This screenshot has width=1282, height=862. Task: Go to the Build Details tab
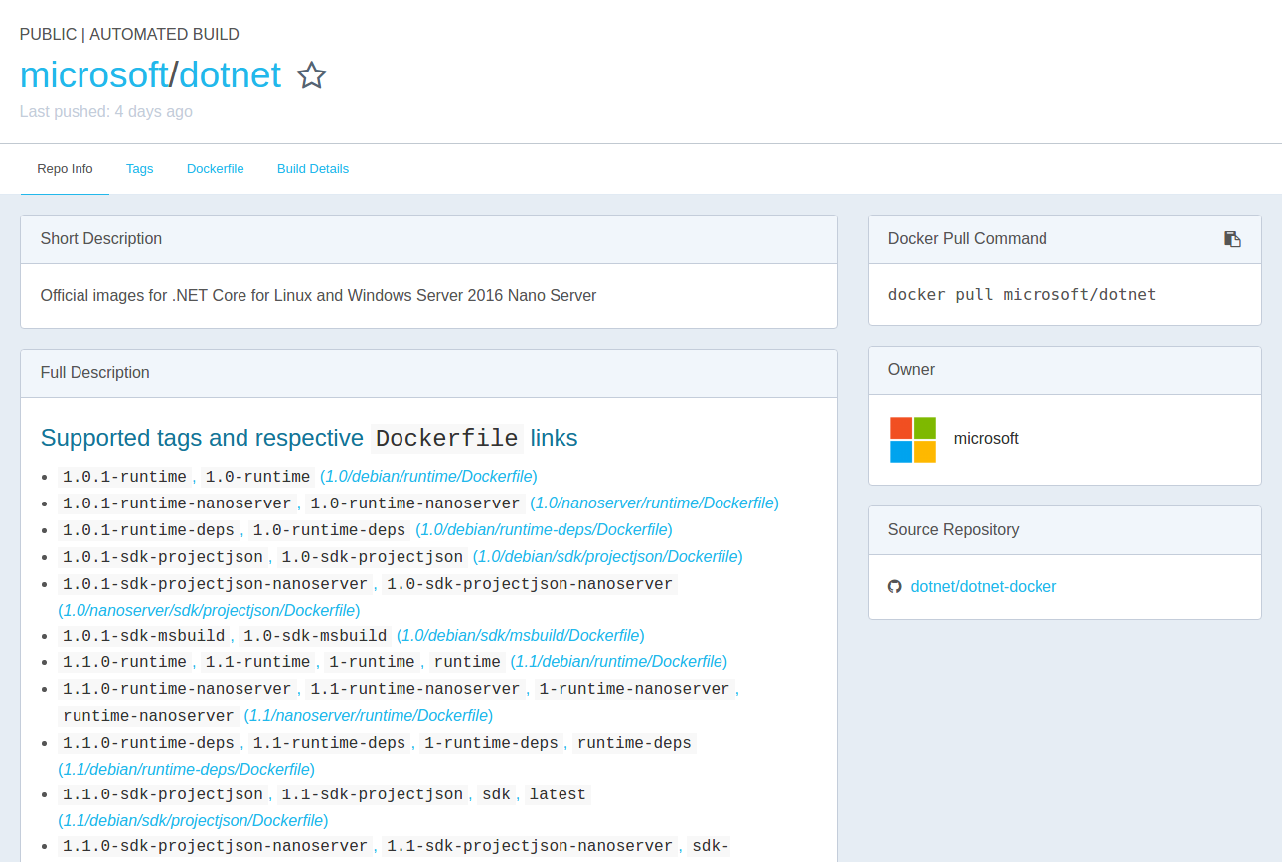313,169
